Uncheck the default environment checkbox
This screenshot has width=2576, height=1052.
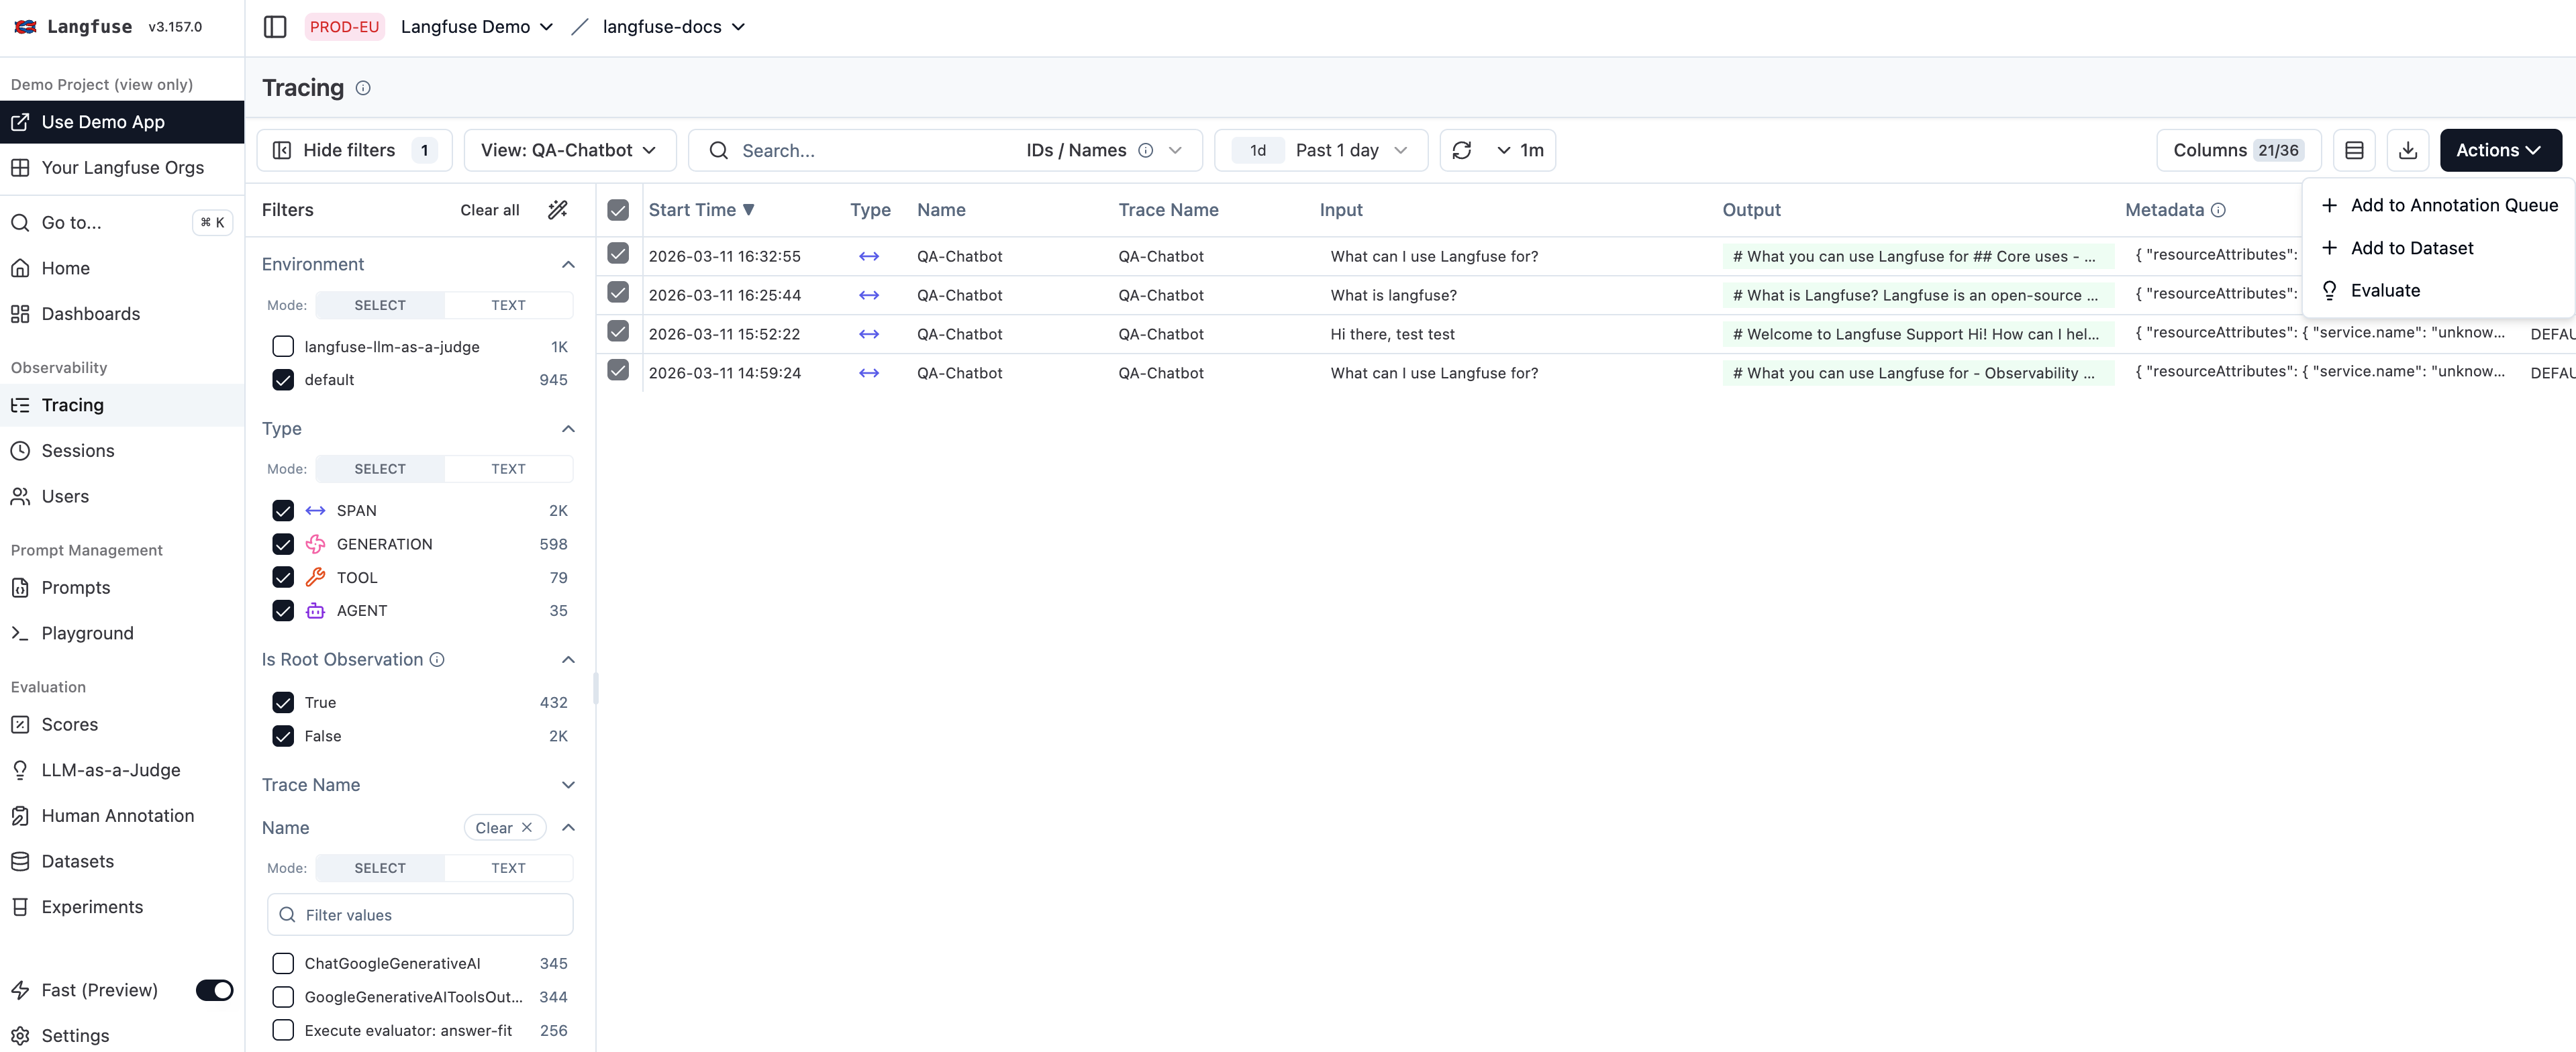click(x=283, y=380)
